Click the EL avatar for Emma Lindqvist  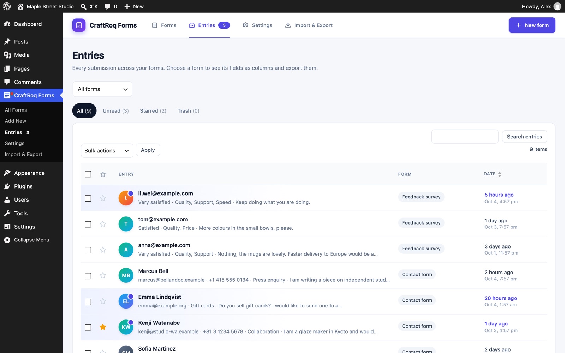126,301
